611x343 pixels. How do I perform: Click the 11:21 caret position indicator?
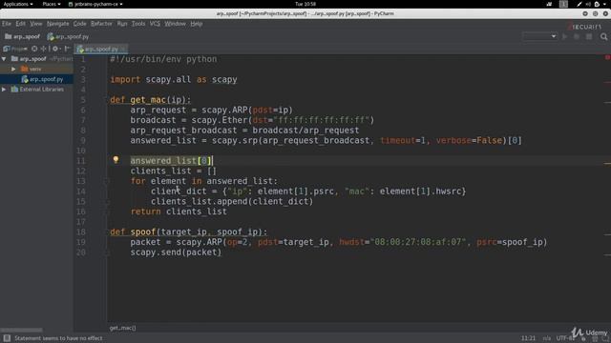tap(528, 338)
